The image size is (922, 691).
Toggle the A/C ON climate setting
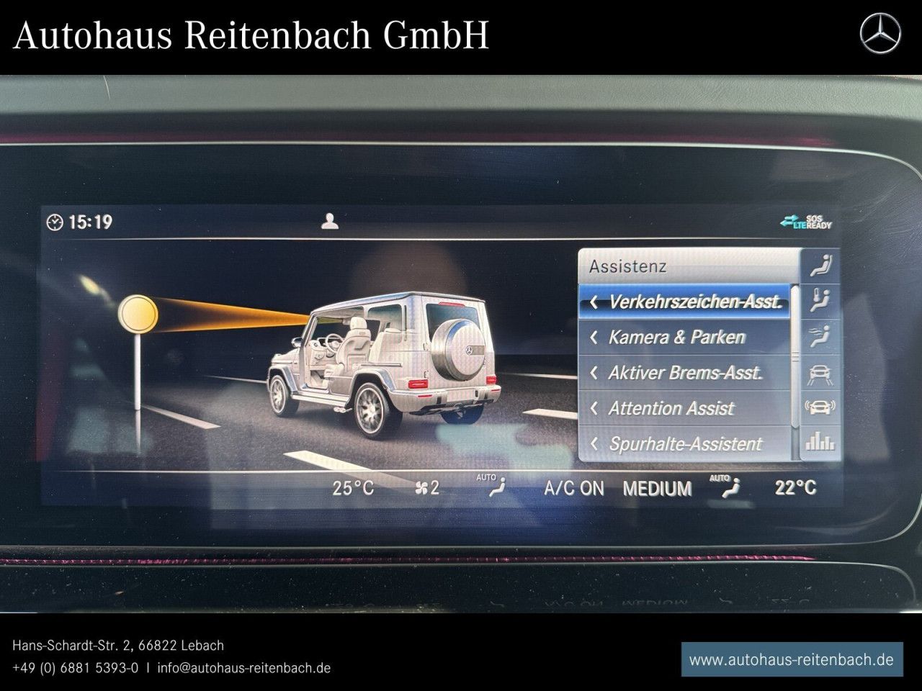tap(574, 488)
